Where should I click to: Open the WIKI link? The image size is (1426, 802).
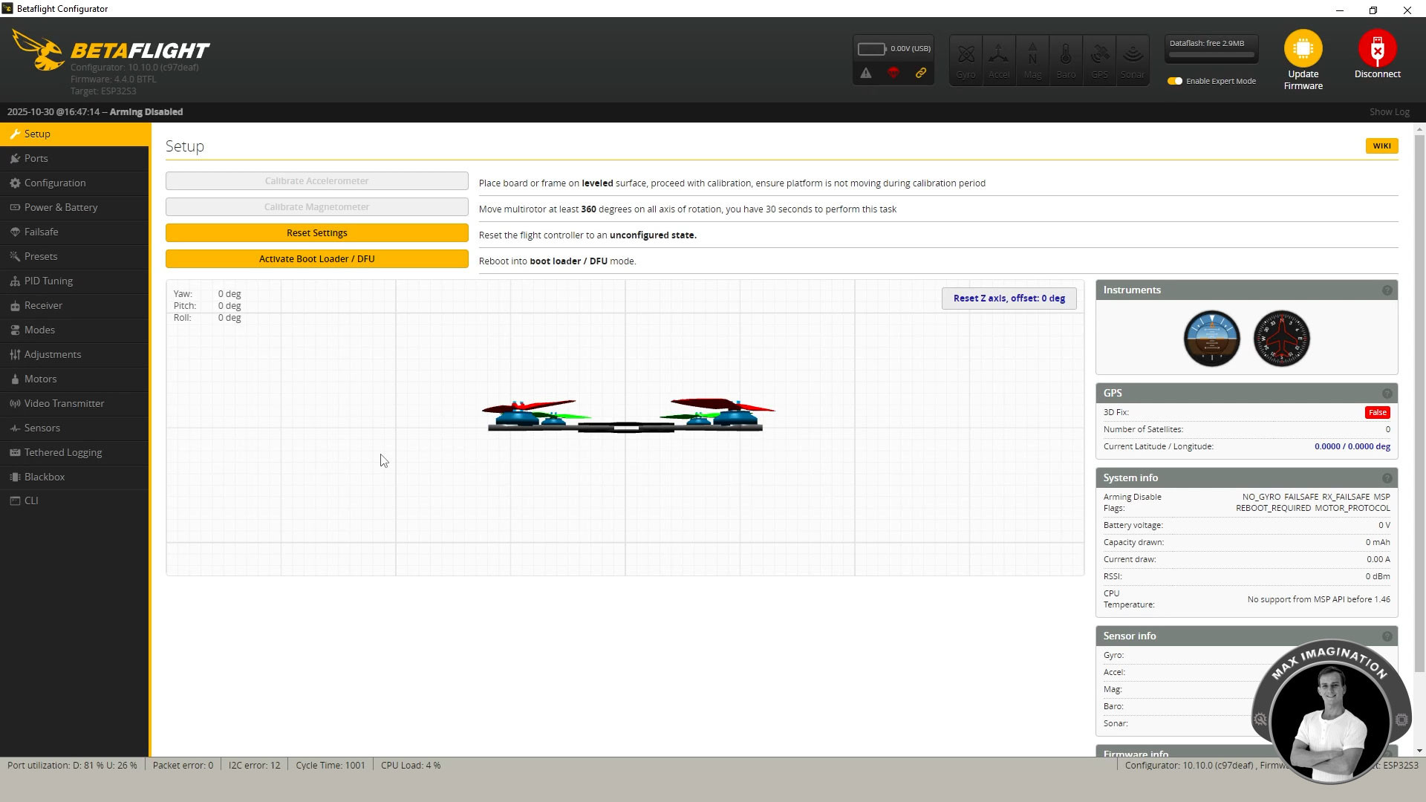click(1381, 146)
